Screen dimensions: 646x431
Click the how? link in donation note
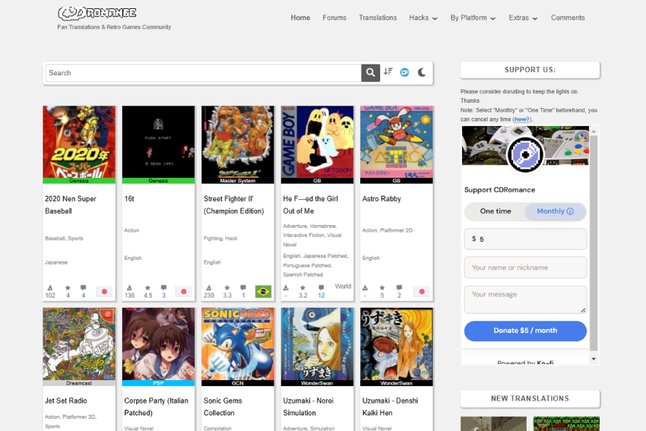pos(521,119)
